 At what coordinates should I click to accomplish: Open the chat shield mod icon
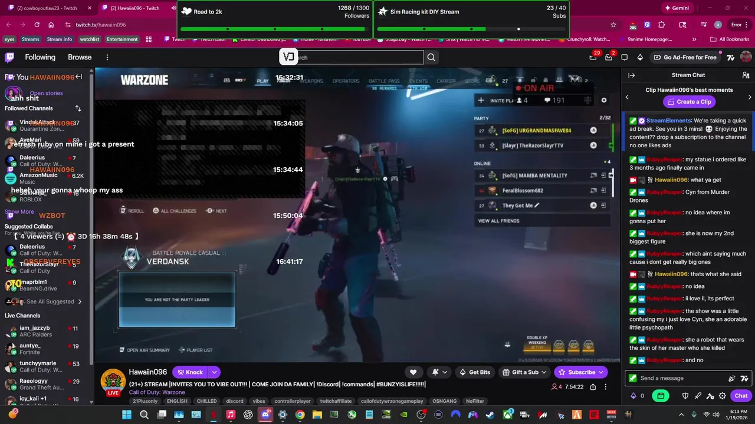click(x=685, y=396)
